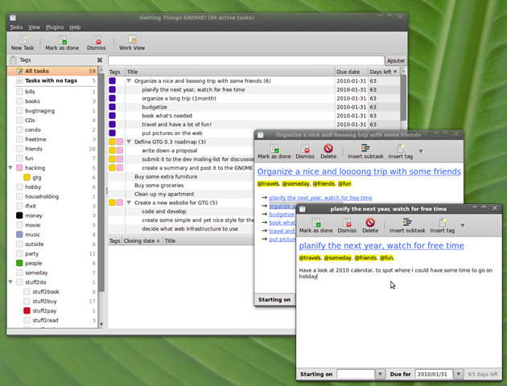This screenshot has height=386, width=507.
Task: Toggle the condo tag checkbox
Action: [19, 129]
